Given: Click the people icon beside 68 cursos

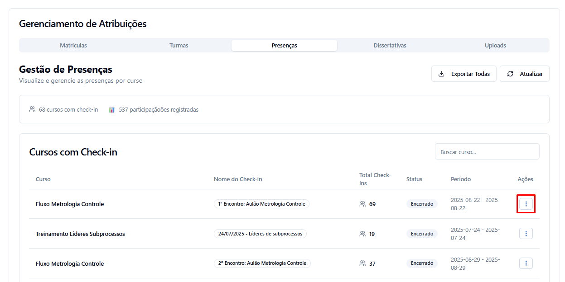Looking at the screenshot, I should tap(32, 109).
